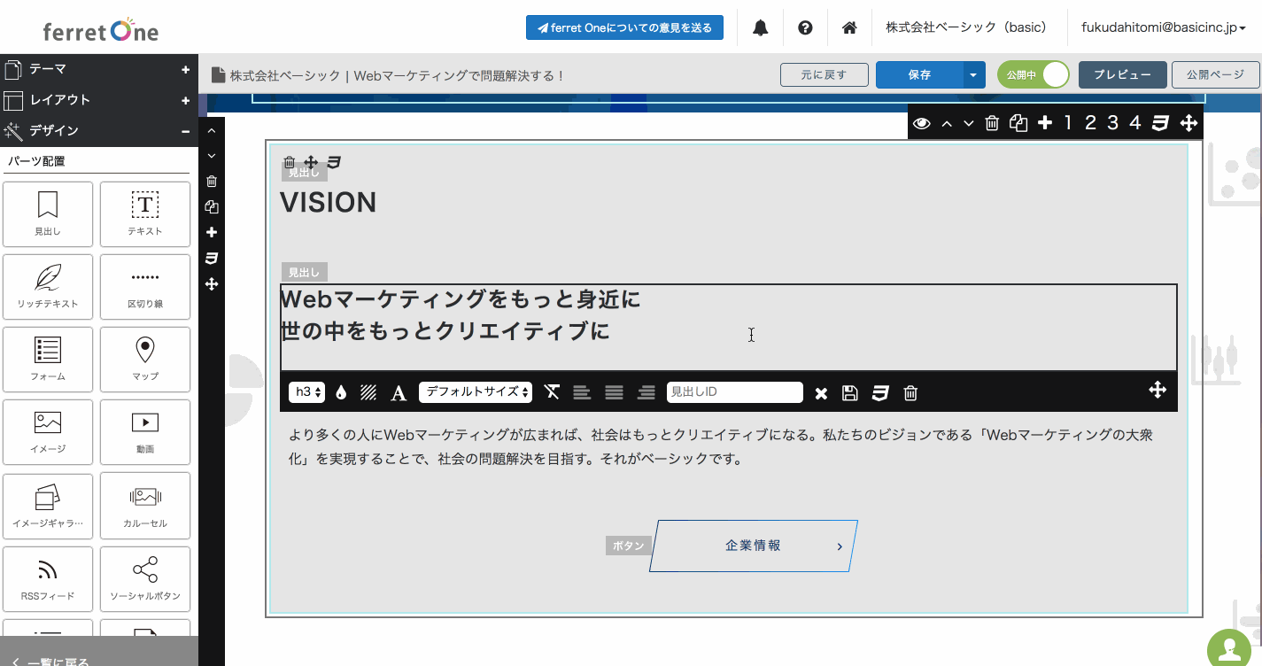Open the notifications bell icon
This screenshot has width=1262, height=666.
(x=760, y=27)
